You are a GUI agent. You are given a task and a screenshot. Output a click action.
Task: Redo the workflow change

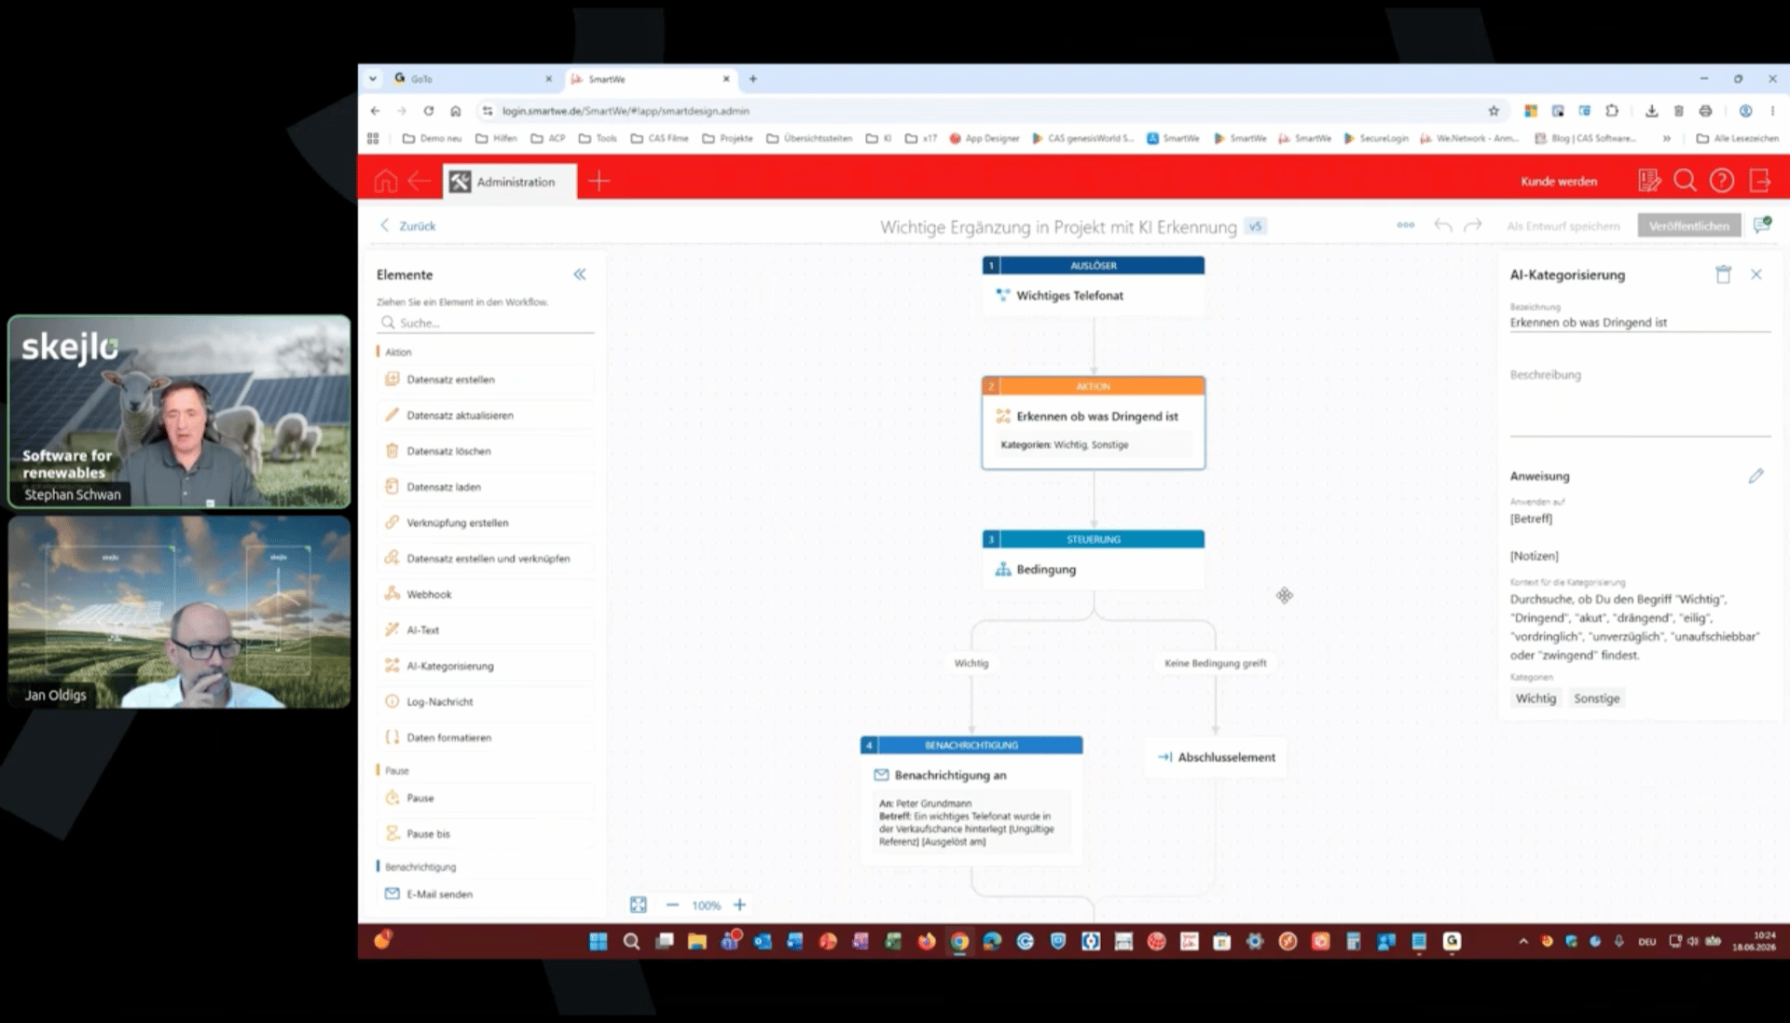pos(1473,225)
